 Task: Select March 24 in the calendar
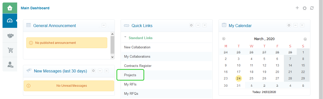click(x=239, y=78)
